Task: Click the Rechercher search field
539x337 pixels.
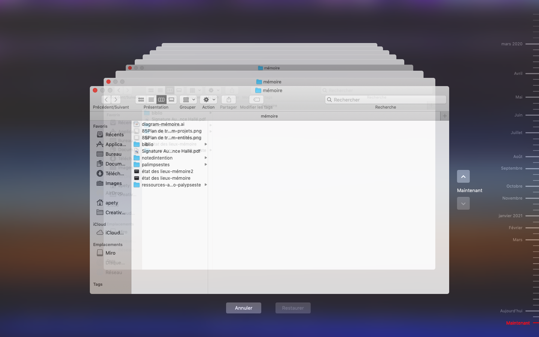Action: pyautogui.click(x=386, y=100)
